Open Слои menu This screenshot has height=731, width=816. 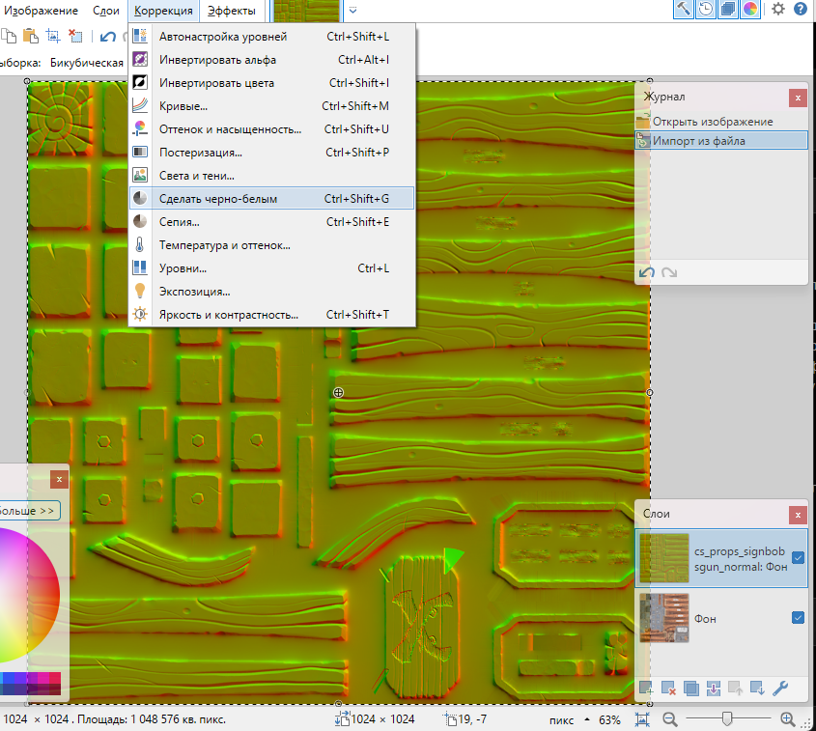pyautogui.click(x=106, y=11)
